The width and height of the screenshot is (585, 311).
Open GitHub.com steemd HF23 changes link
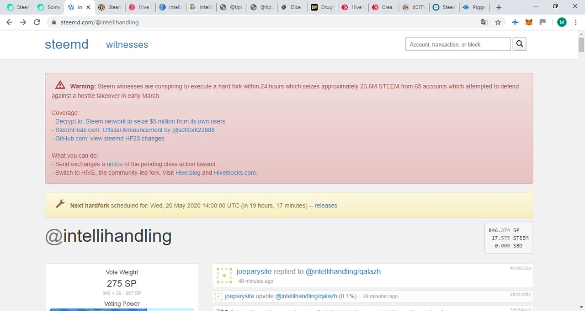(110, 138)
